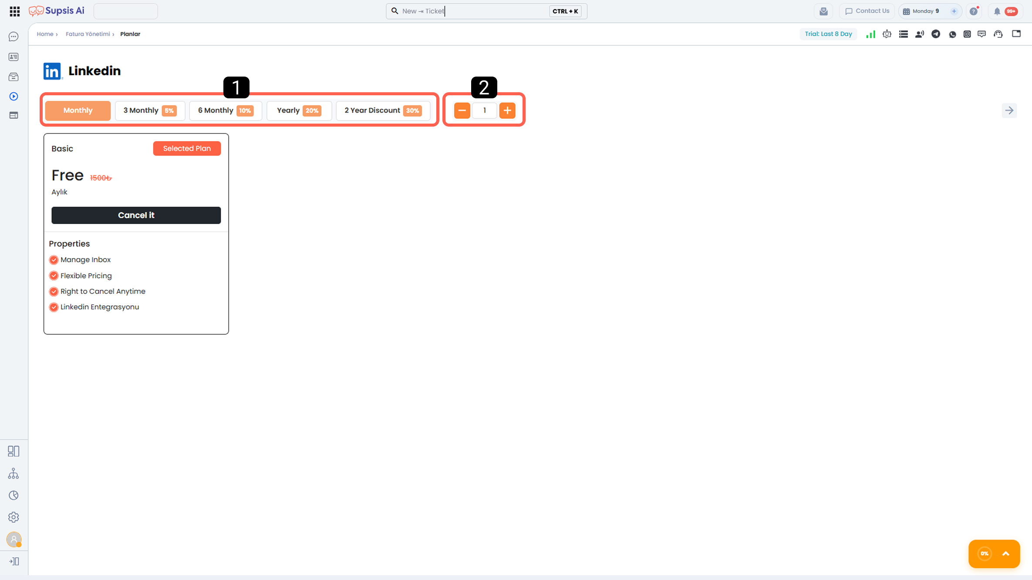The width and height of the screenshot is (1032, 580).
Task: Increase quantity with plus button
Action: tap(507, 111)
